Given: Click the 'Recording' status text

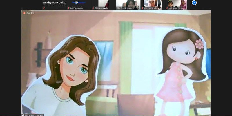Looking at the screenshot, I should coord(30,13).
